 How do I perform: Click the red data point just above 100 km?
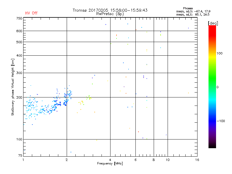point(138,132)
